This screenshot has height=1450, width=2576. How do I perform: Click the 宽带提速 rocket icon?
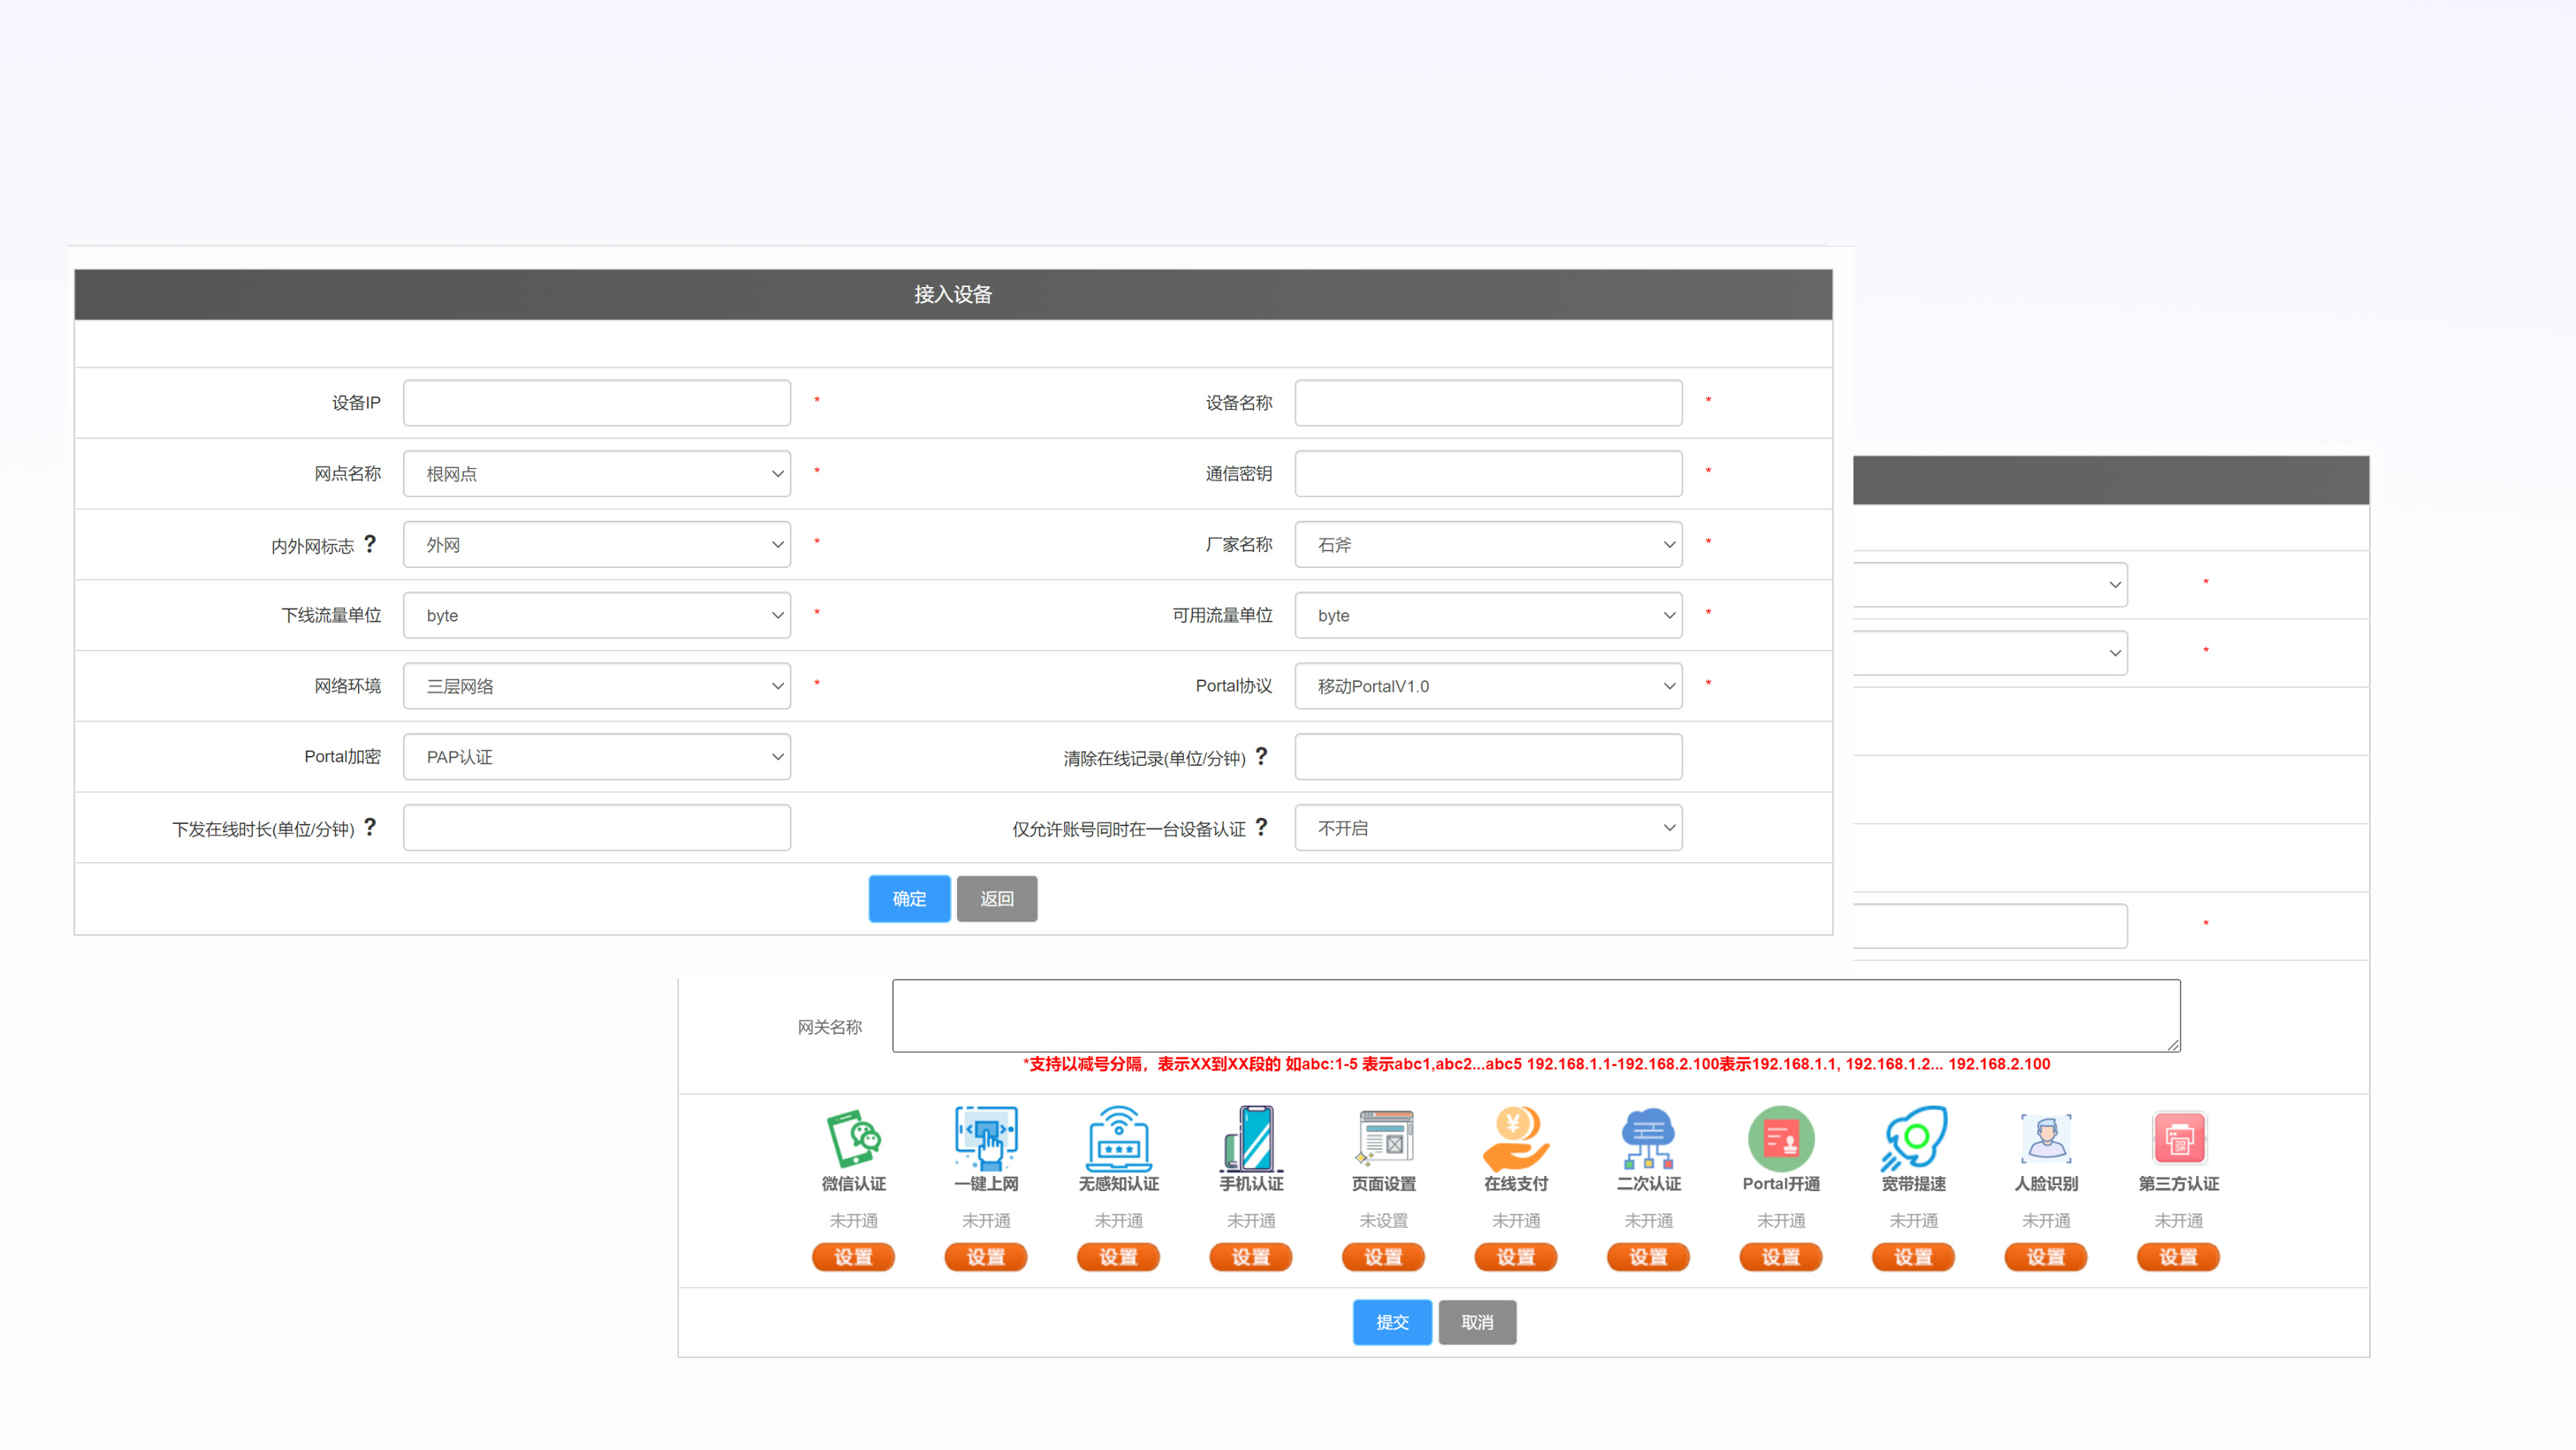1913,1138
